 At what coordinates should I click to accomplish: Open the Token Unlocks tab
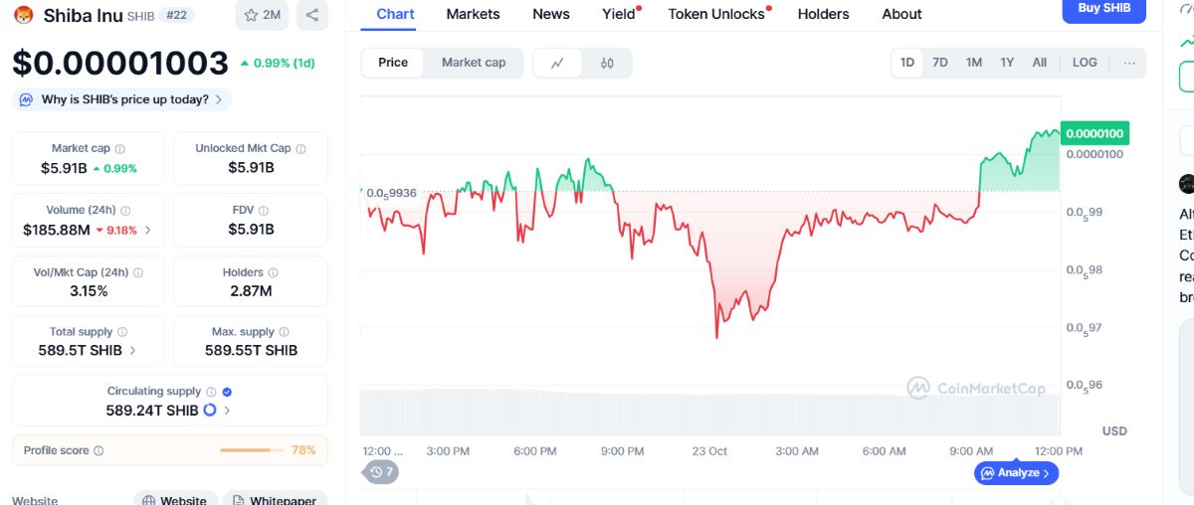click(x=716, y=14)
